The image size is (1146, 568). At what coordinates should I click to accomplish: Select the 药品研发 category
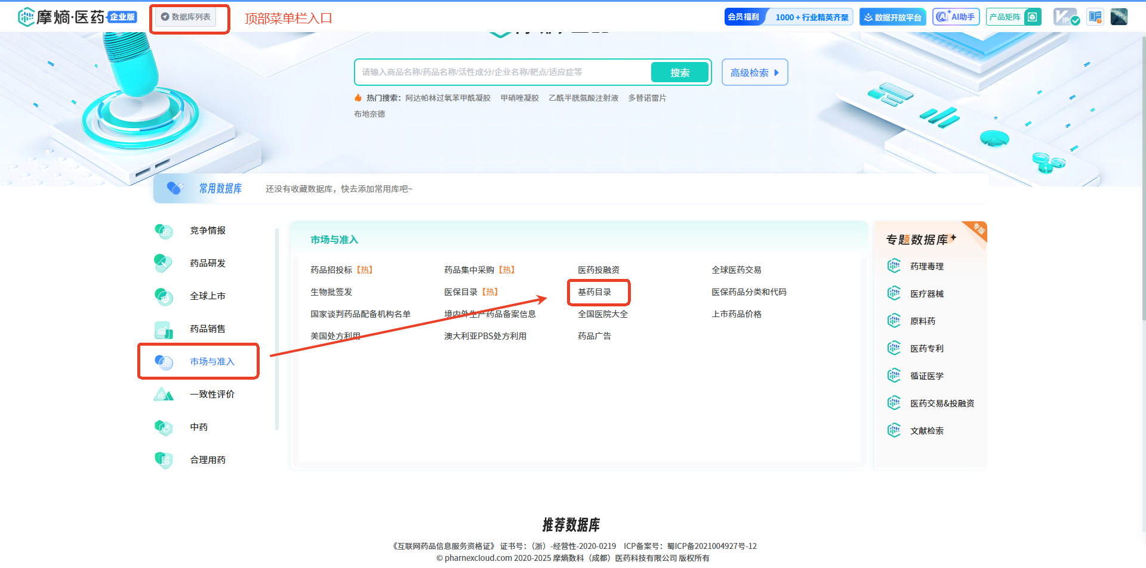(208, 263)
